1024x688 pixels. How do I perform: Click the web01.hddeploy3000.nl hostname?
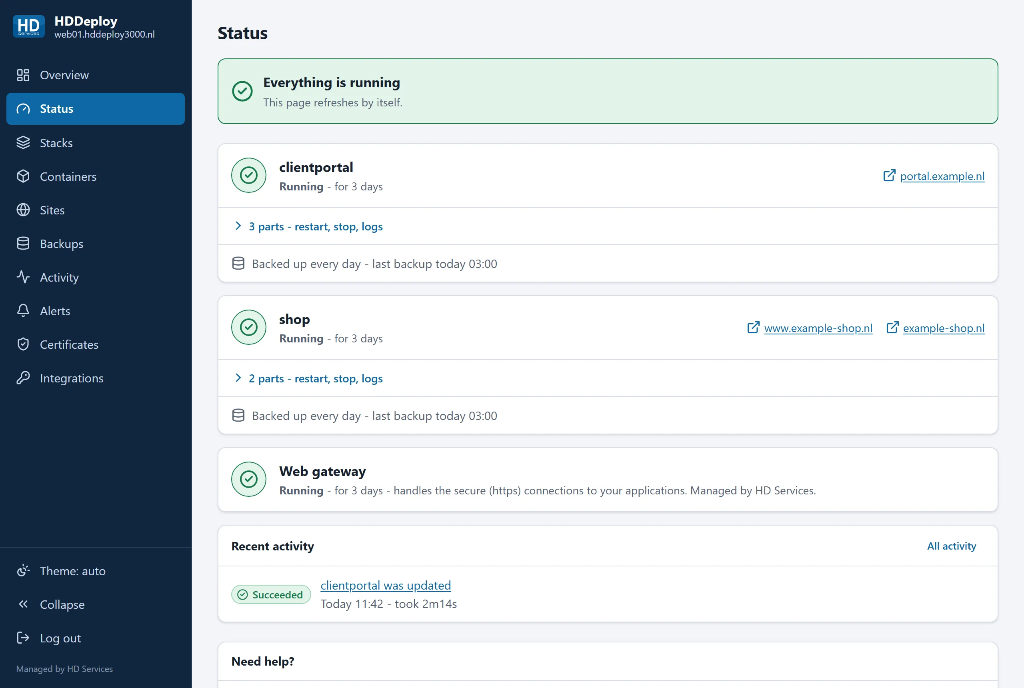tap(104, 34)
